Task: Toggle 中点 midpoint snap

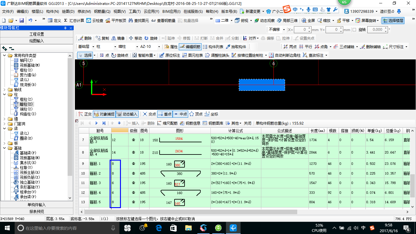Action: [180, 114]
